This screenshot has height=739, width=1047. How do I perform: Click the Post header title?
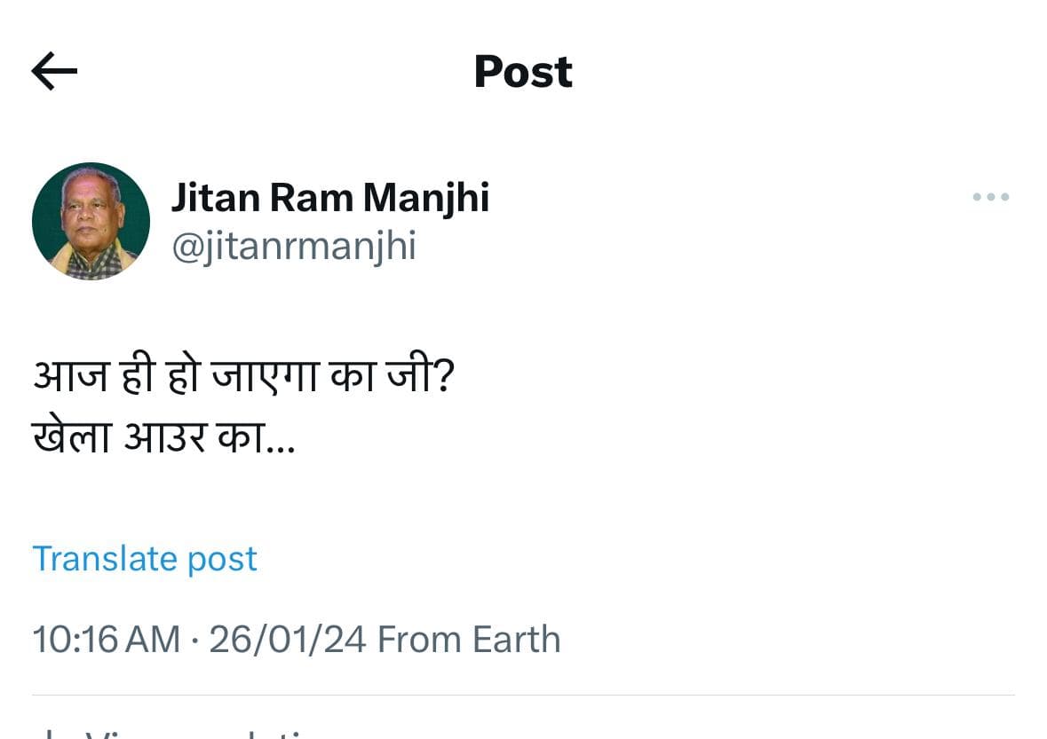(x=523, y=72)
